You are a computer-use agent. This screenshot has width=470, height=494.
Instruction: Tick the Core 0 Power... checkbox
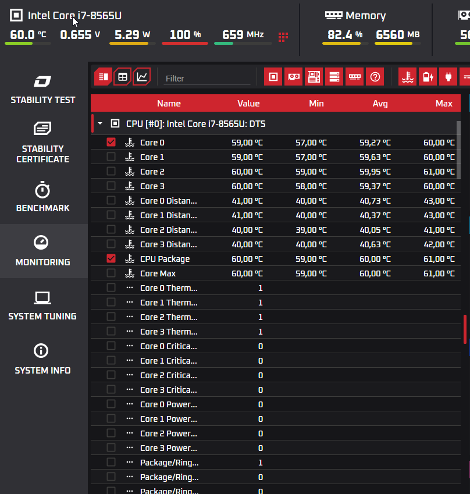tap(111, 404)
